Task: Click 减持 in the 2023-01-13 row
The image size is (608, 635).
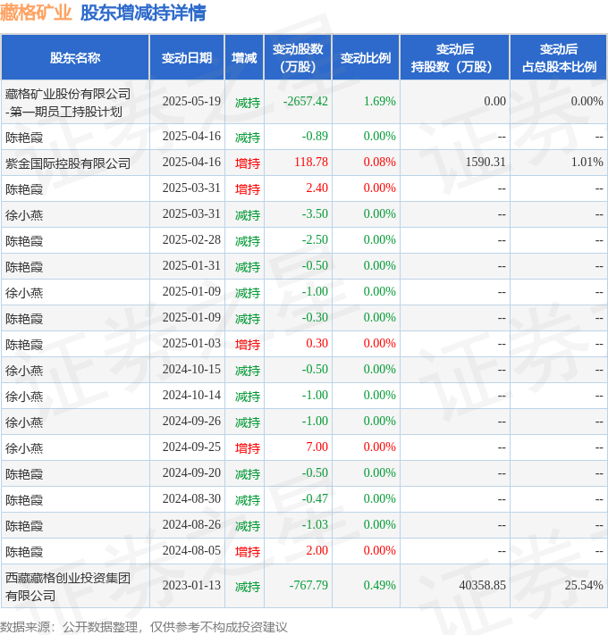Action: (x=248, y=587)
